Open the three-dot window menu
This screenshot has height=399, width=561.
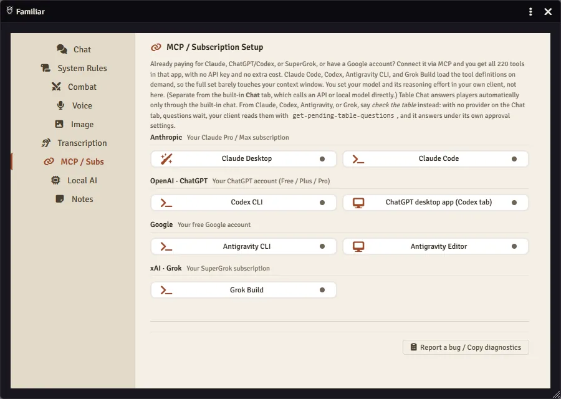pyautogui.click(x=530, y=11)
